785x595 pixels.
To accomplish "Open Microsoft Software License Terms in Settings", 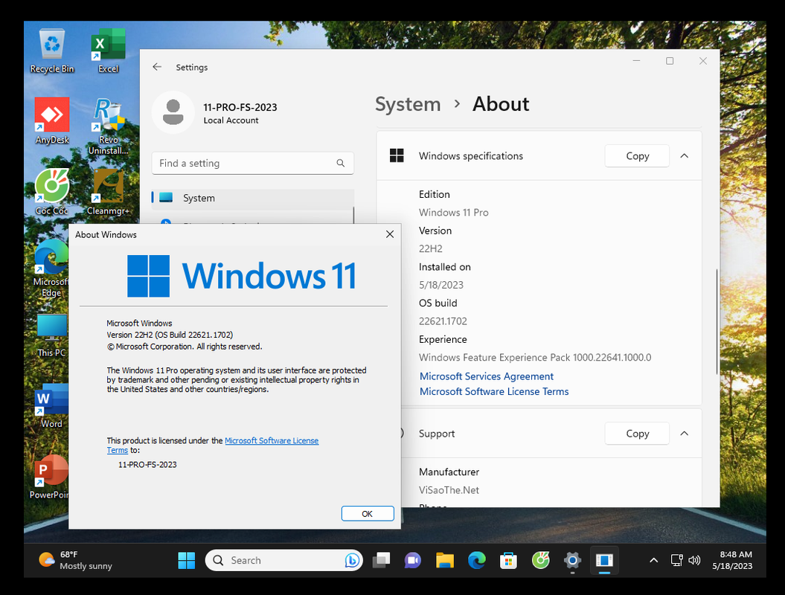I will 494,391.
